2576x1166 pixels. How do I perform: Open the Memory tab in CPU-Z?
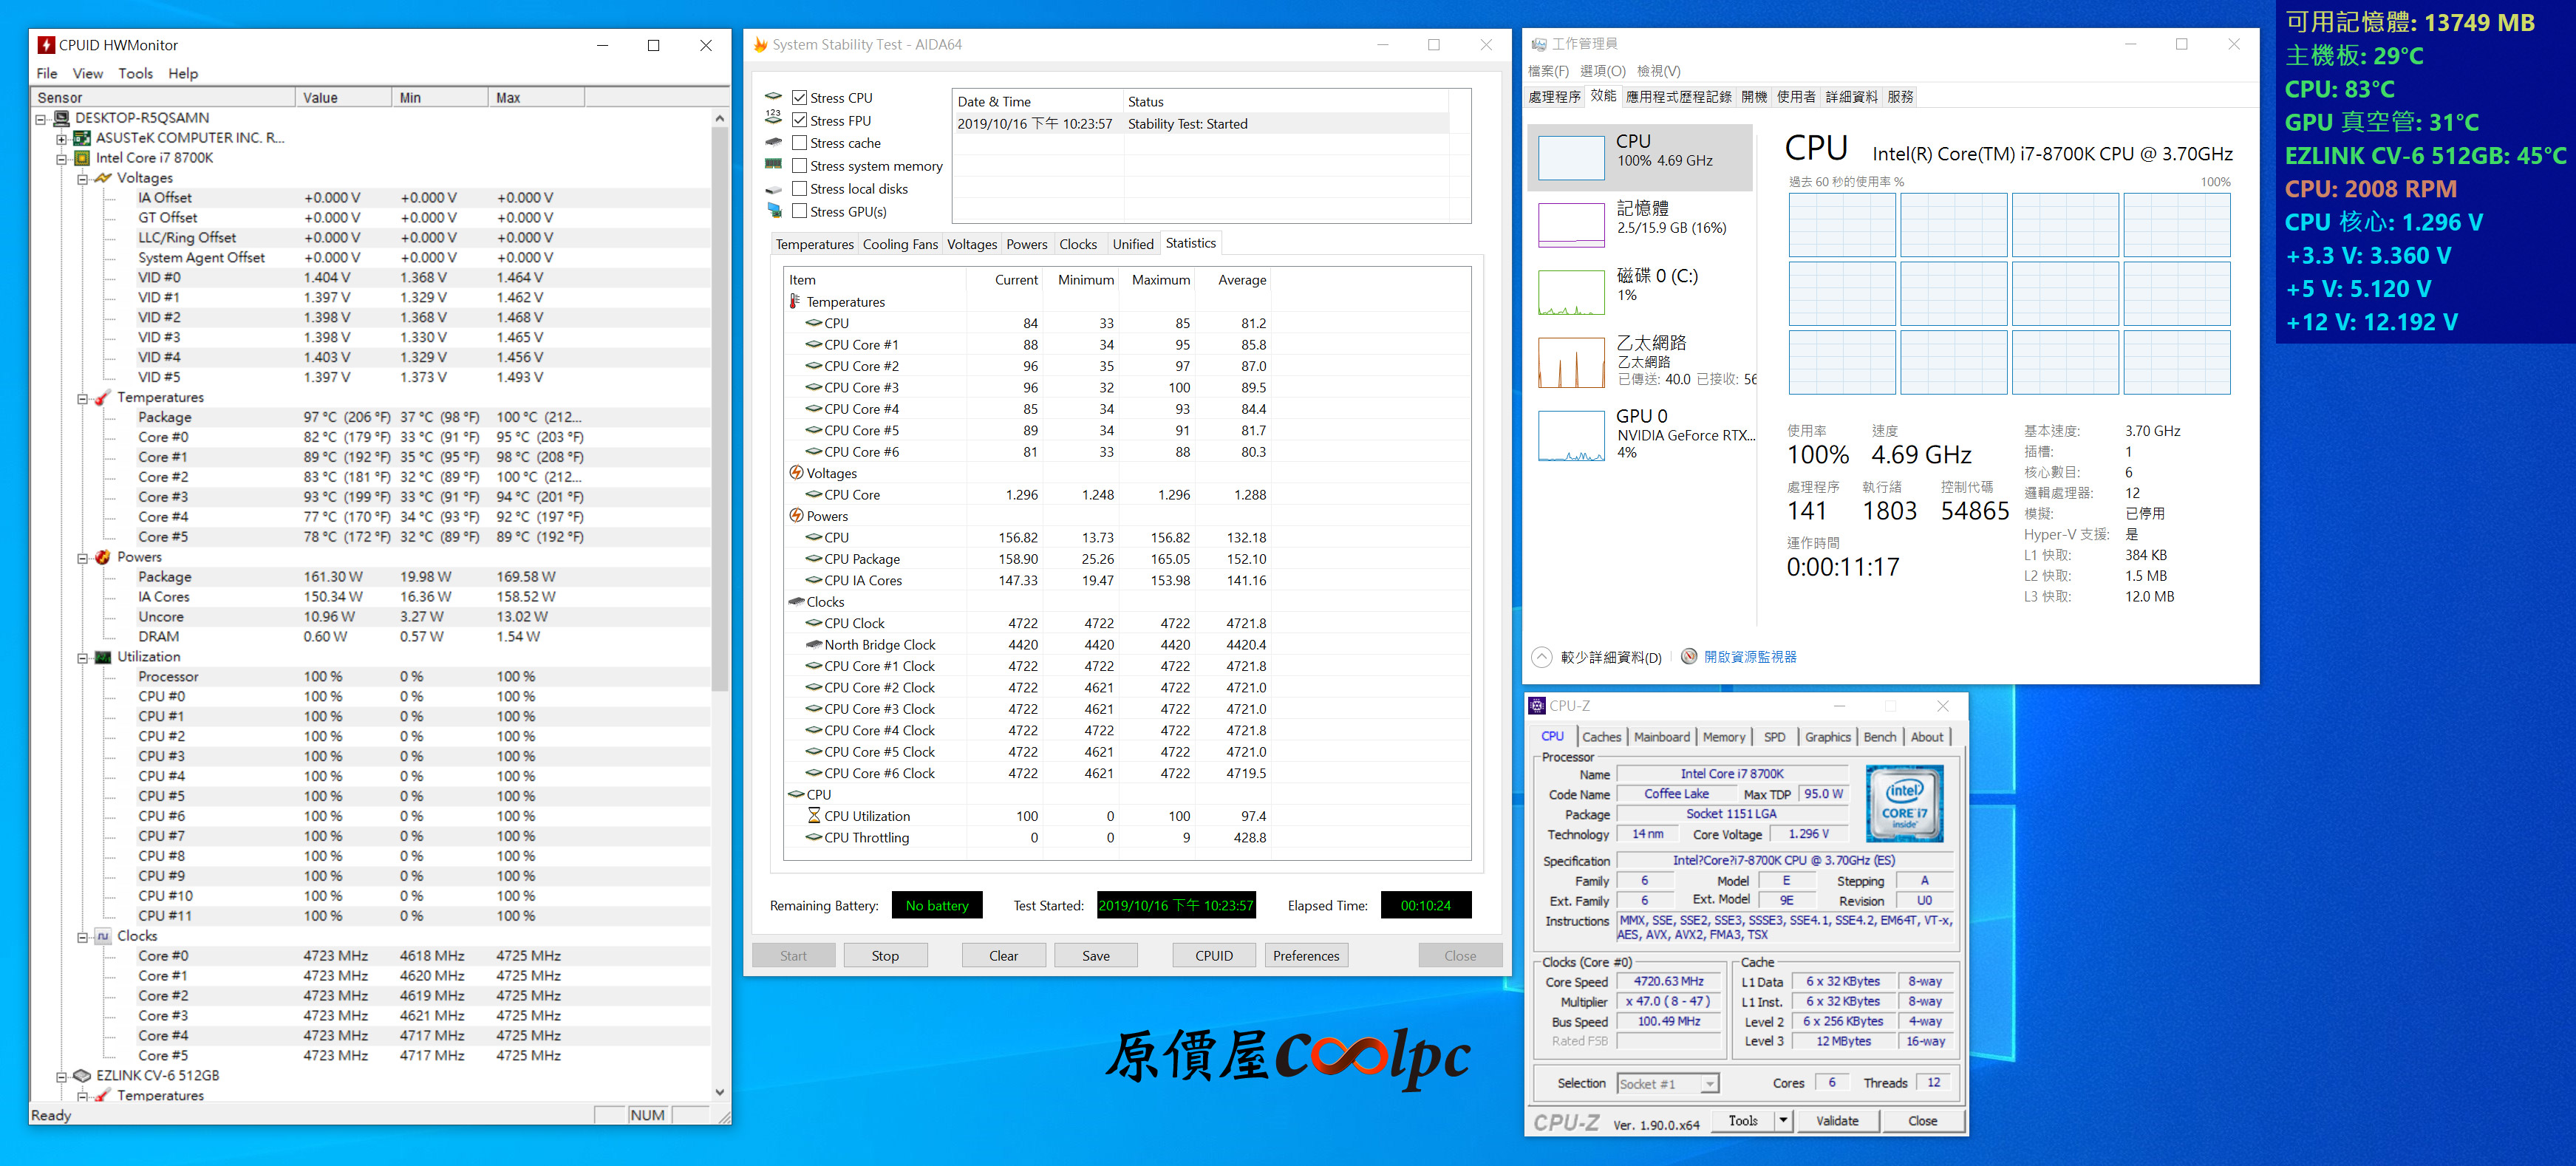pos(1723,737)
